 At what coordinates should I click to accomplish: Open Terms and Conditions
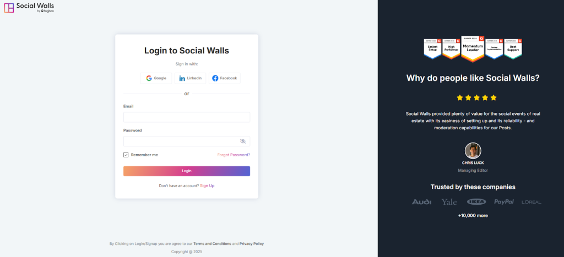[212, 243]
